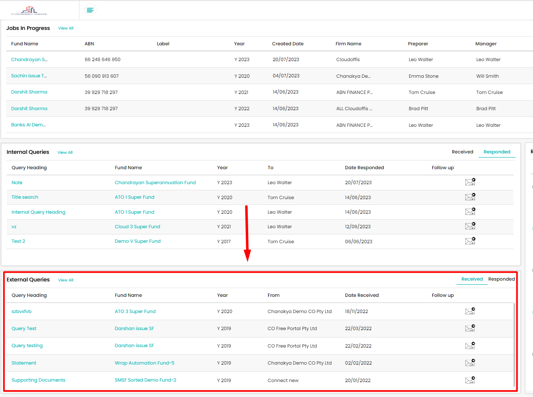Click date 20/07/2023 in Internal Queries
Image resolution: width=533 pixels, height=397 pixels.
click(x=358, y=182)
